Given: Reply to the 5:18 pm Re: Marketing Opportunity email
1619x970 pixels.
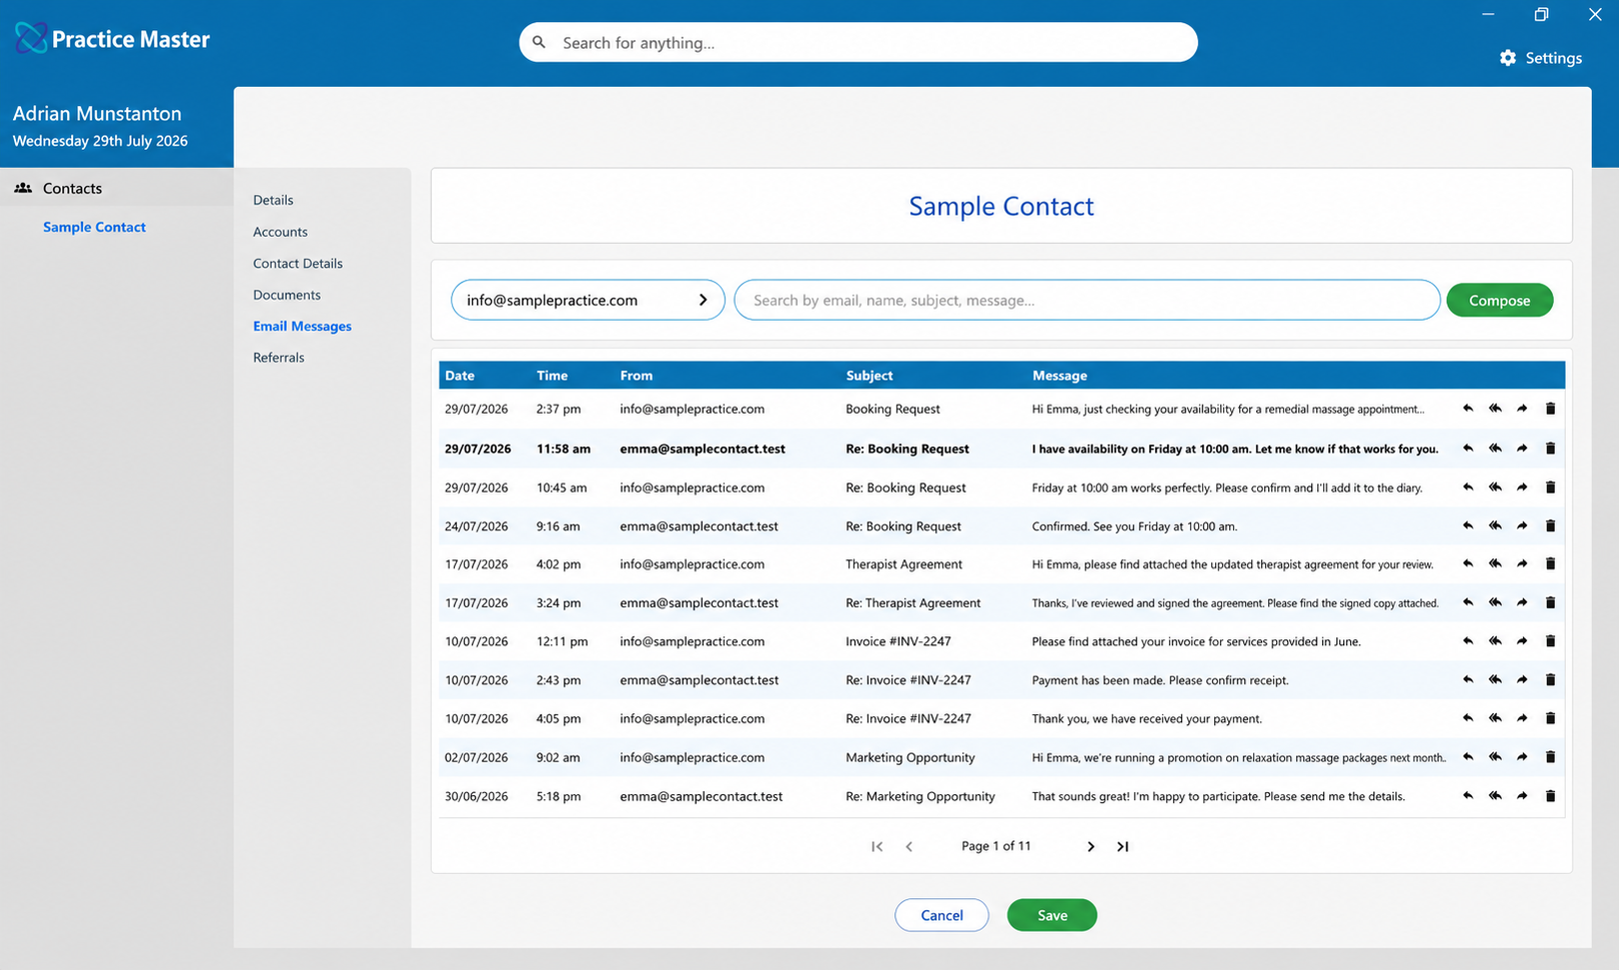Looking at the screenshot, I should coord(1468,796).
